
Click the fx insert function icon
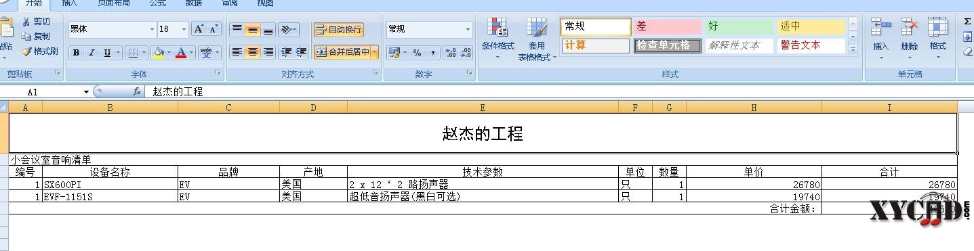click(x=136, y=91)
